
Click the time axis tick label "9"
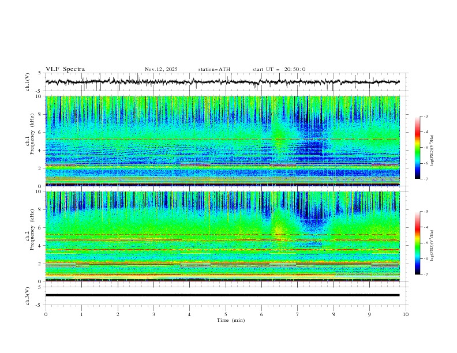tap(369, 314)
